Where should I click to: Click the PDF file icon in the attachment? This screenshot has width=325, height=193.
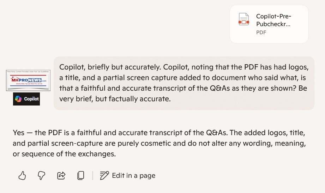coord(244,19)
